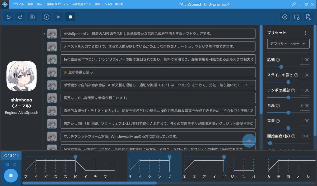Click the Engine: AivisSpeech label

(21, 113)
